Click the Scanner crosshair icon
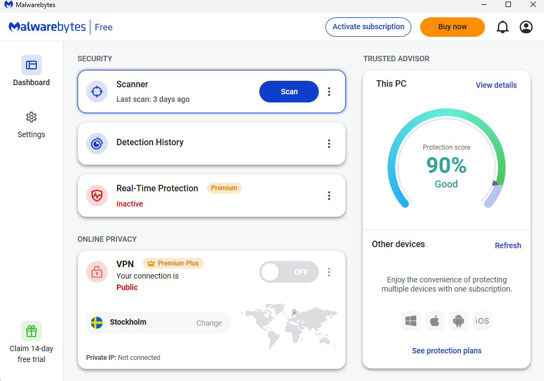Image resolution: width=544 pixels, height=381 pixels. pos(97,92)
